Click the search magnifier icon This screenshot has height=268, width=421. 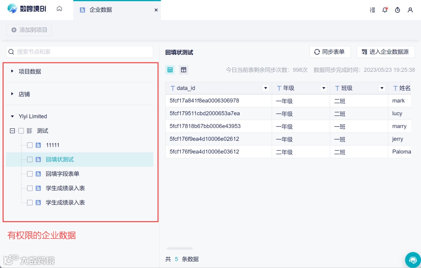tap(11, 52)
